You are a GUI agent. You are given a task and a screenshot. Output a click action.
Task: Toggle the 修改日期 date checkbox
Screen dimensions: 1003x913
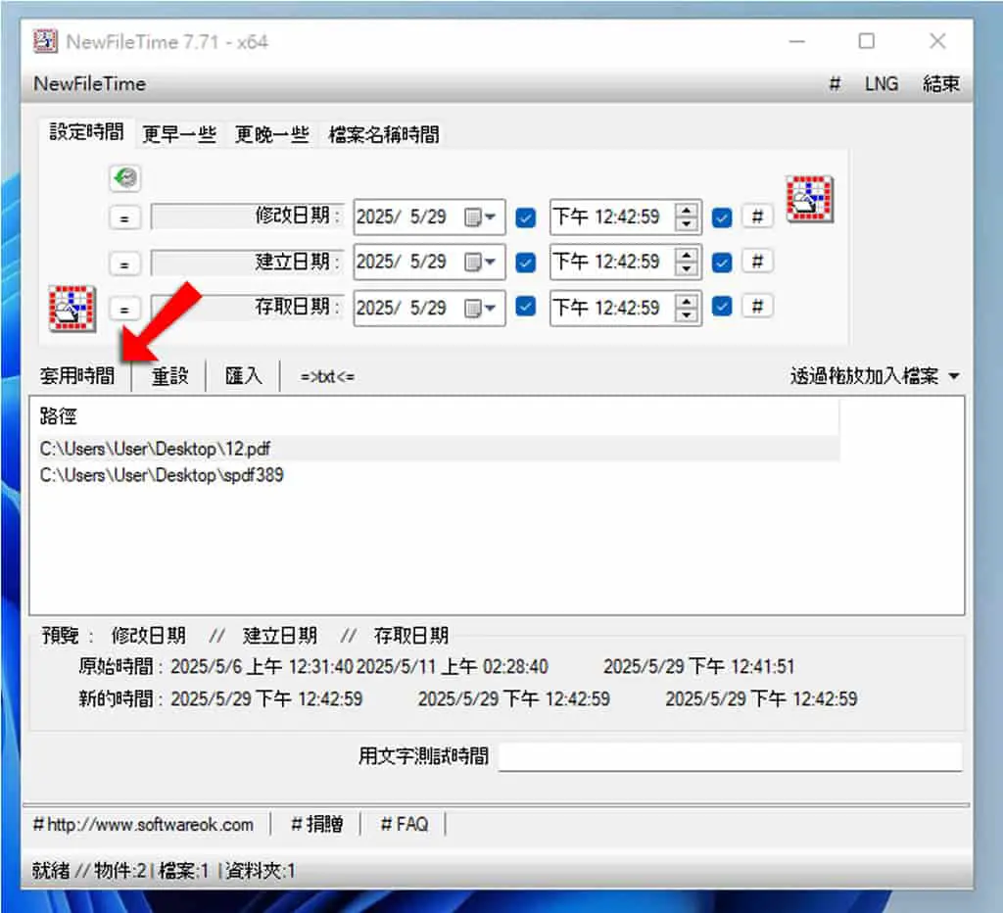525,217
